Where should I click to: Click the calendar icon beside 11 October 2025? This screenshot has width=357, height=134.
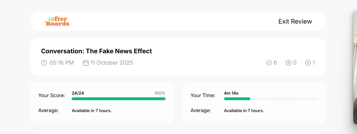[86, 63]
